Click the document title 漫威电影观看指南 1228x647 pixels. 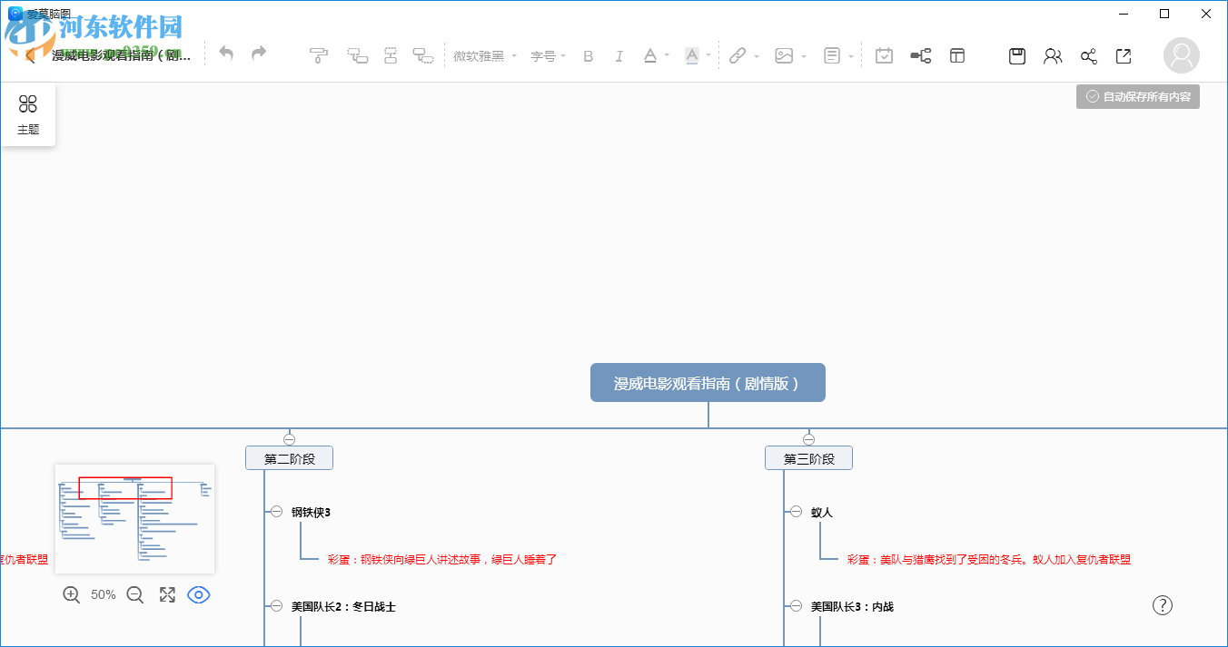(121, 55)
